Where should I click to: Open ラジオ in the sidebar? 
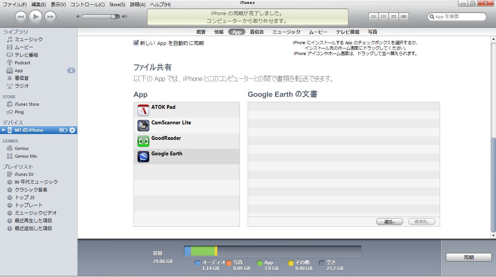(x=22, y=86)
